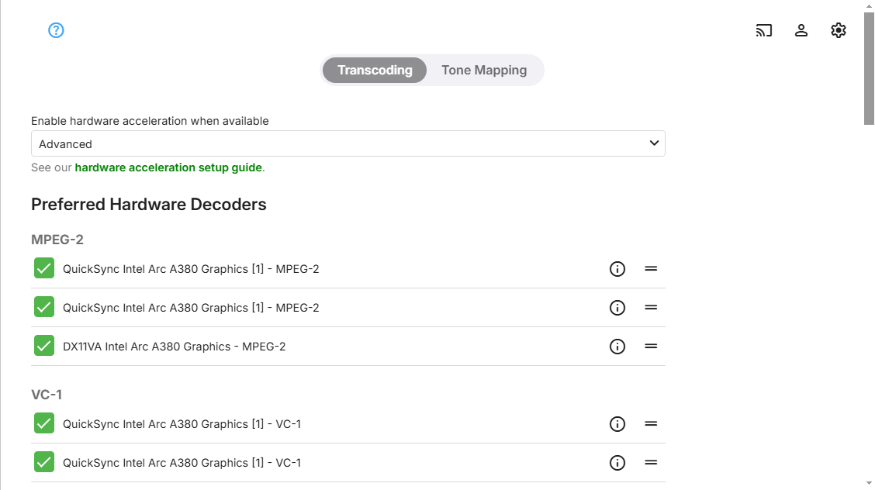Click the page vertical scrollbar thumb
This screenshot has width=875, height=490.
869,68
